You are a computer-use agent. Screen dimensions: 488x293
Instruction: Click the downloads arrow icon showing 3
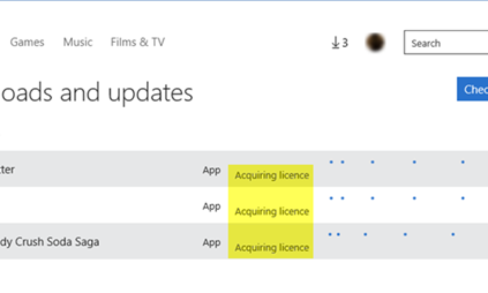tap(339, 43)
